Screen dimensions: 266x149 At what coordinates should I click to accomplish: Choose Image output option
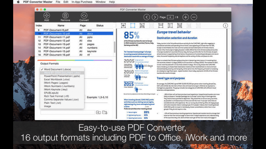[x=62, y=106]
